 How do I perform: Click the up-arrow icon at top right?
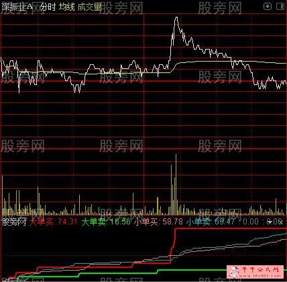[268, 7]
